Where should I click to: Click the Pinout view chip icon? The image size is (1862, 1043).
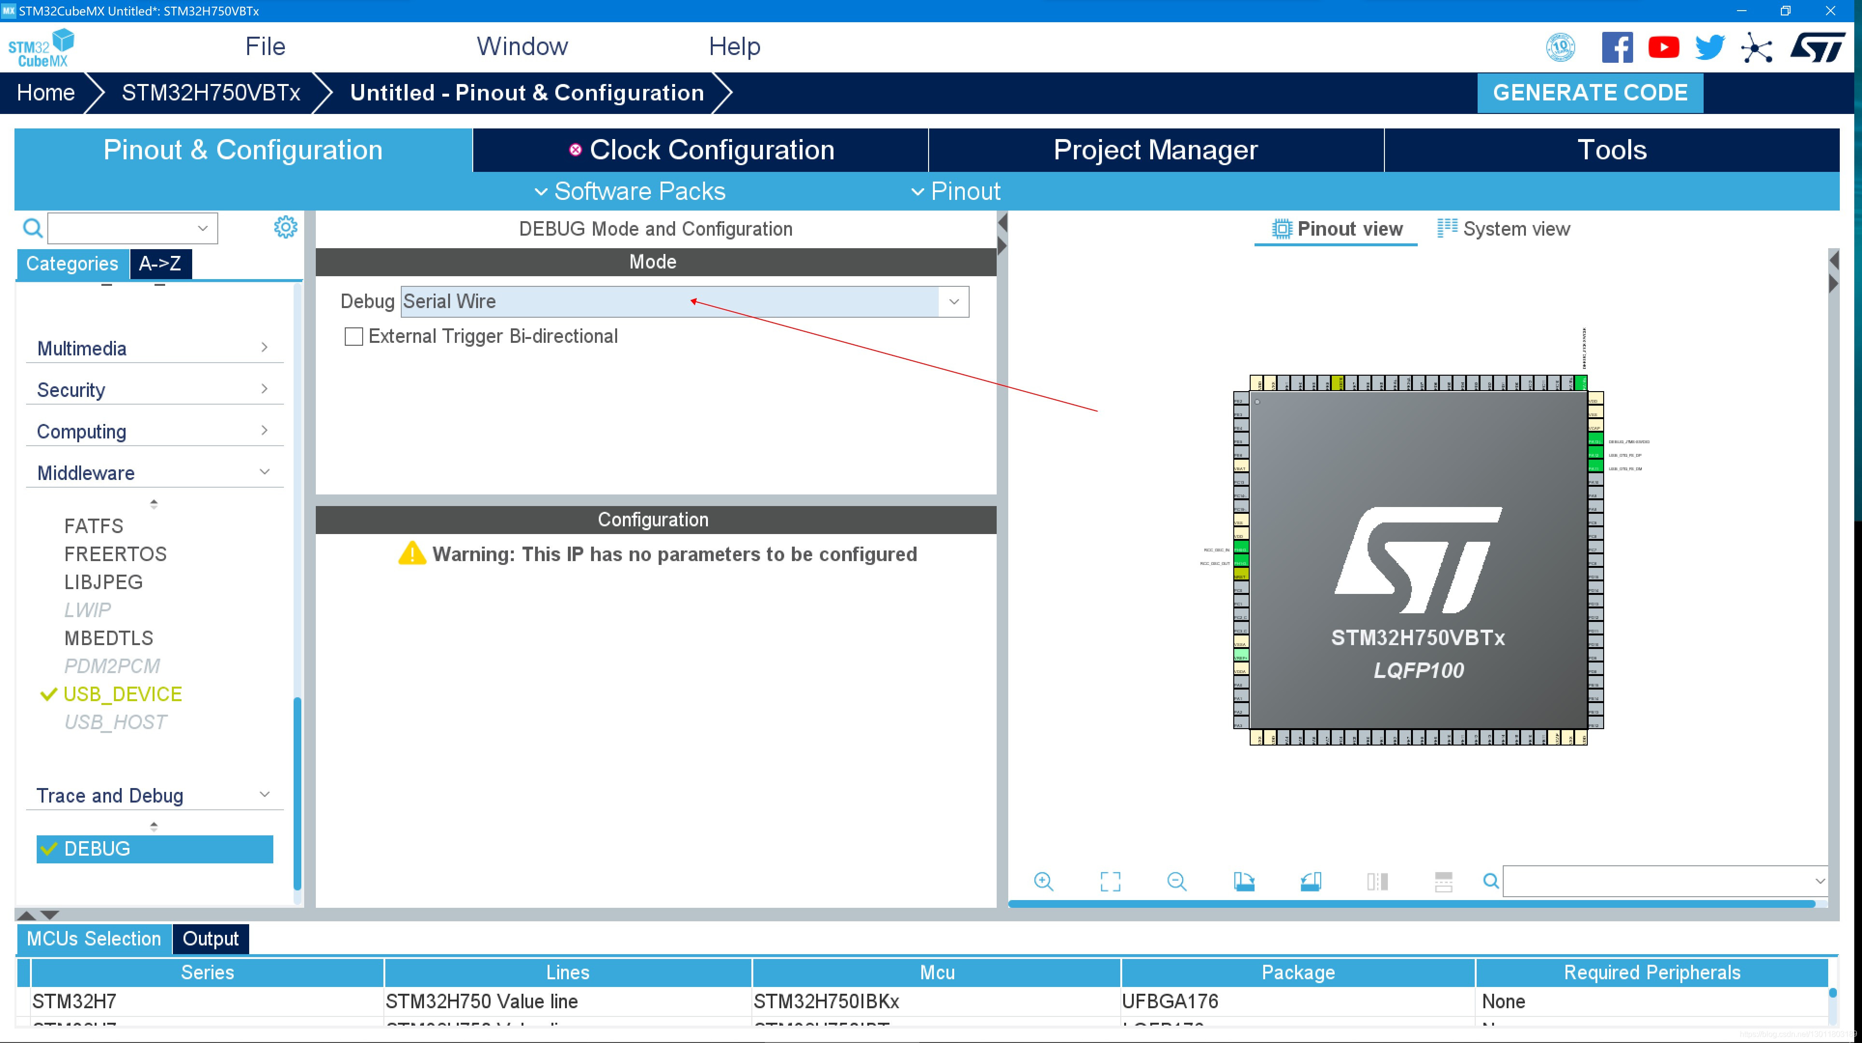1282,228
